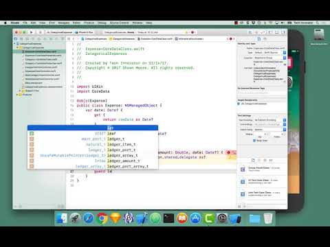Open the inspector Type dropdown
Screen dimensions: 330x247
pyautogui.click(x=269, y=53)
